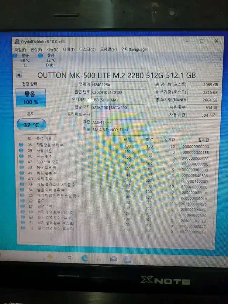This screenshot has height=304, width=228.
Task: Select the 재할당된 섹터 수 attribute name
Action: 50,145
